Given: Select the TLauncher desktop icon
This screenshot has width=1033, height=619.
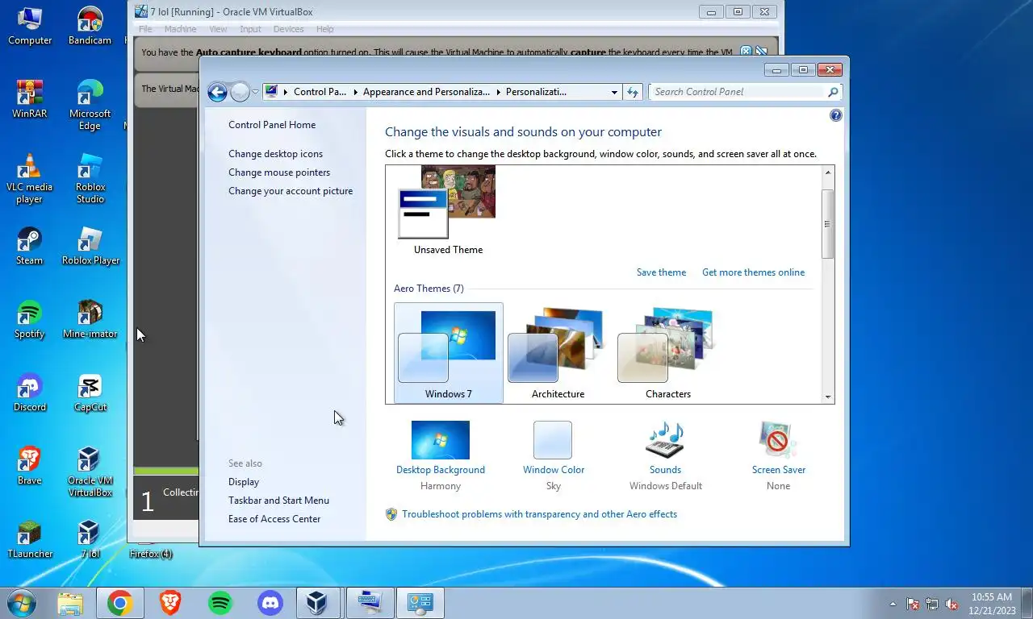Looking at the screenshot, I should tap(30, 539).
